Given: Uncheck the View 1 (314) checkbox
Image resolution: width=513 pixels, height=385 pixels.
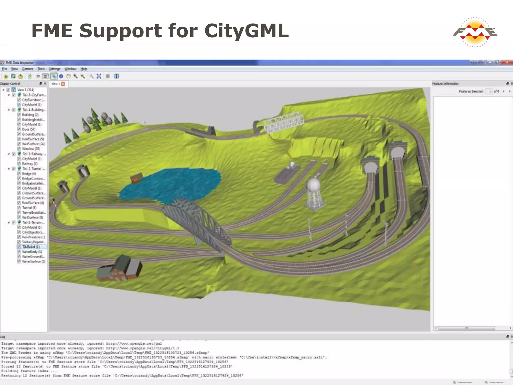Looking at the screenshot, I should point(8,90).
